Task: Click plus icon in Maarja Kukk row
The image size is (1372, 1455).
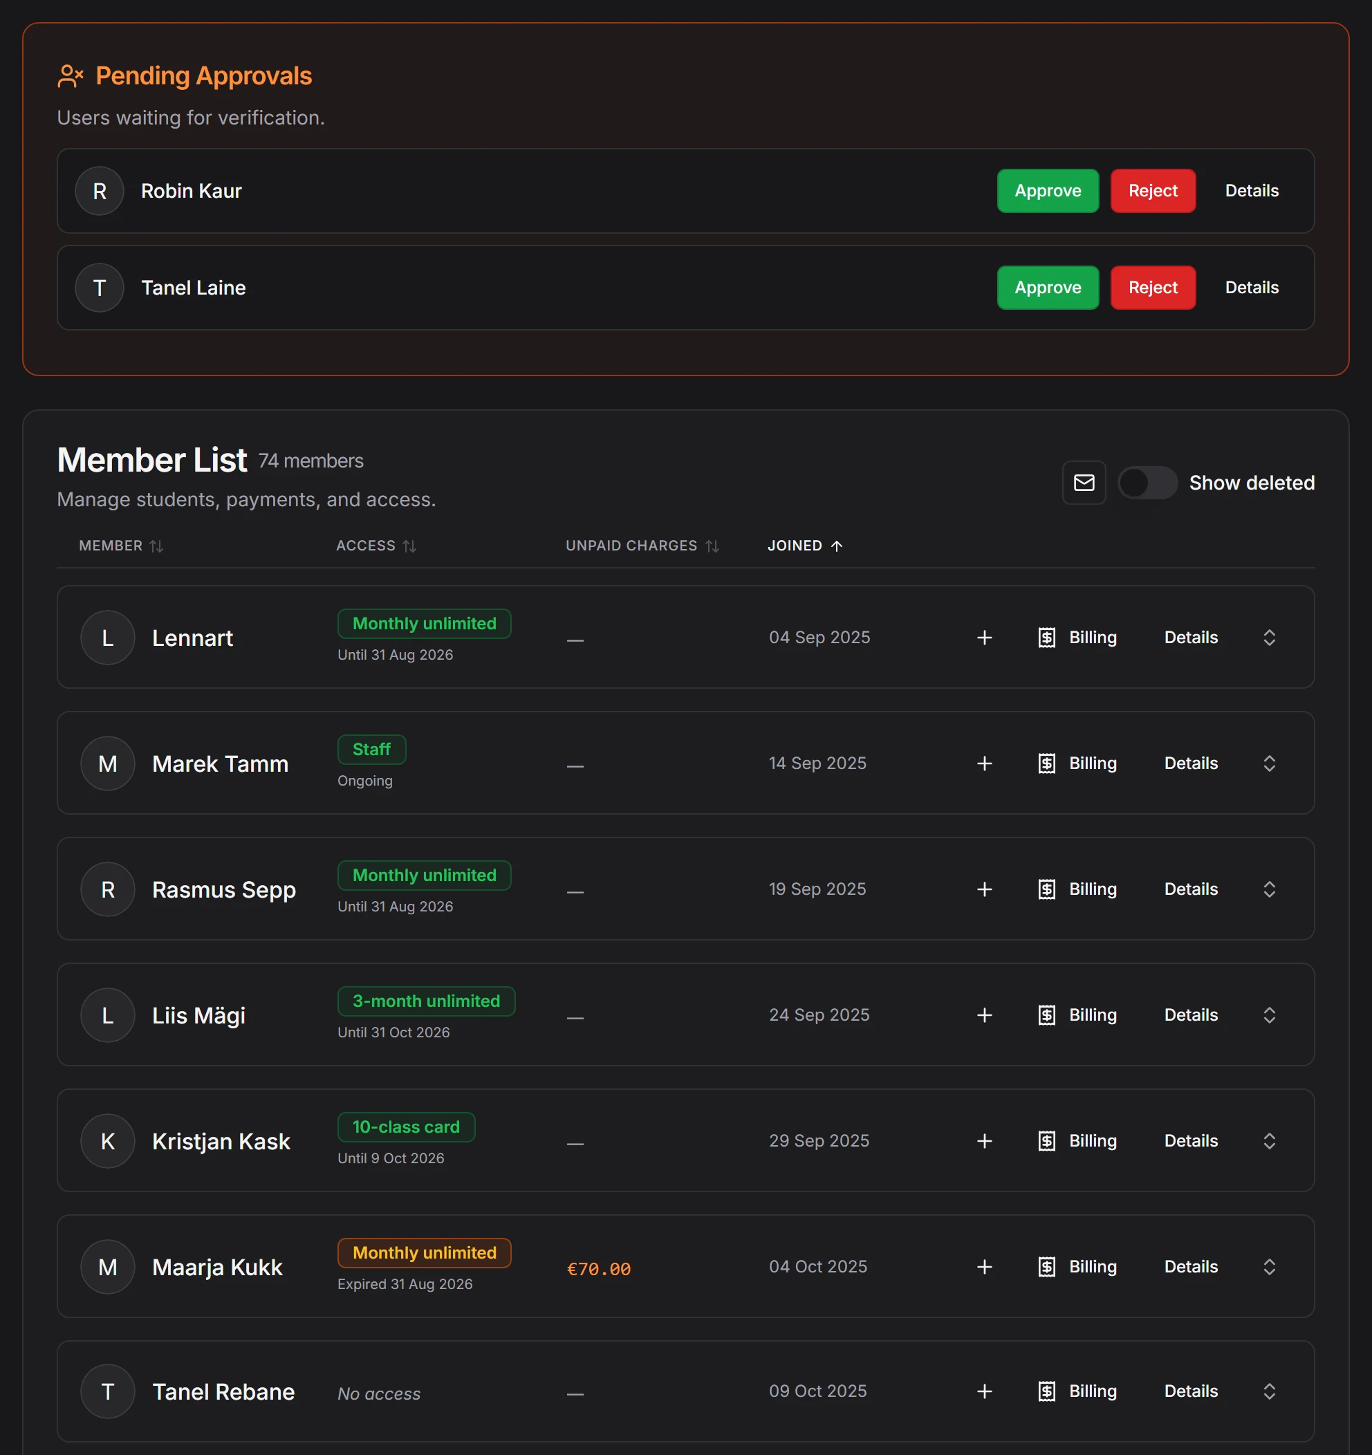Action: pyautogui.click(x=984, y=1267)
